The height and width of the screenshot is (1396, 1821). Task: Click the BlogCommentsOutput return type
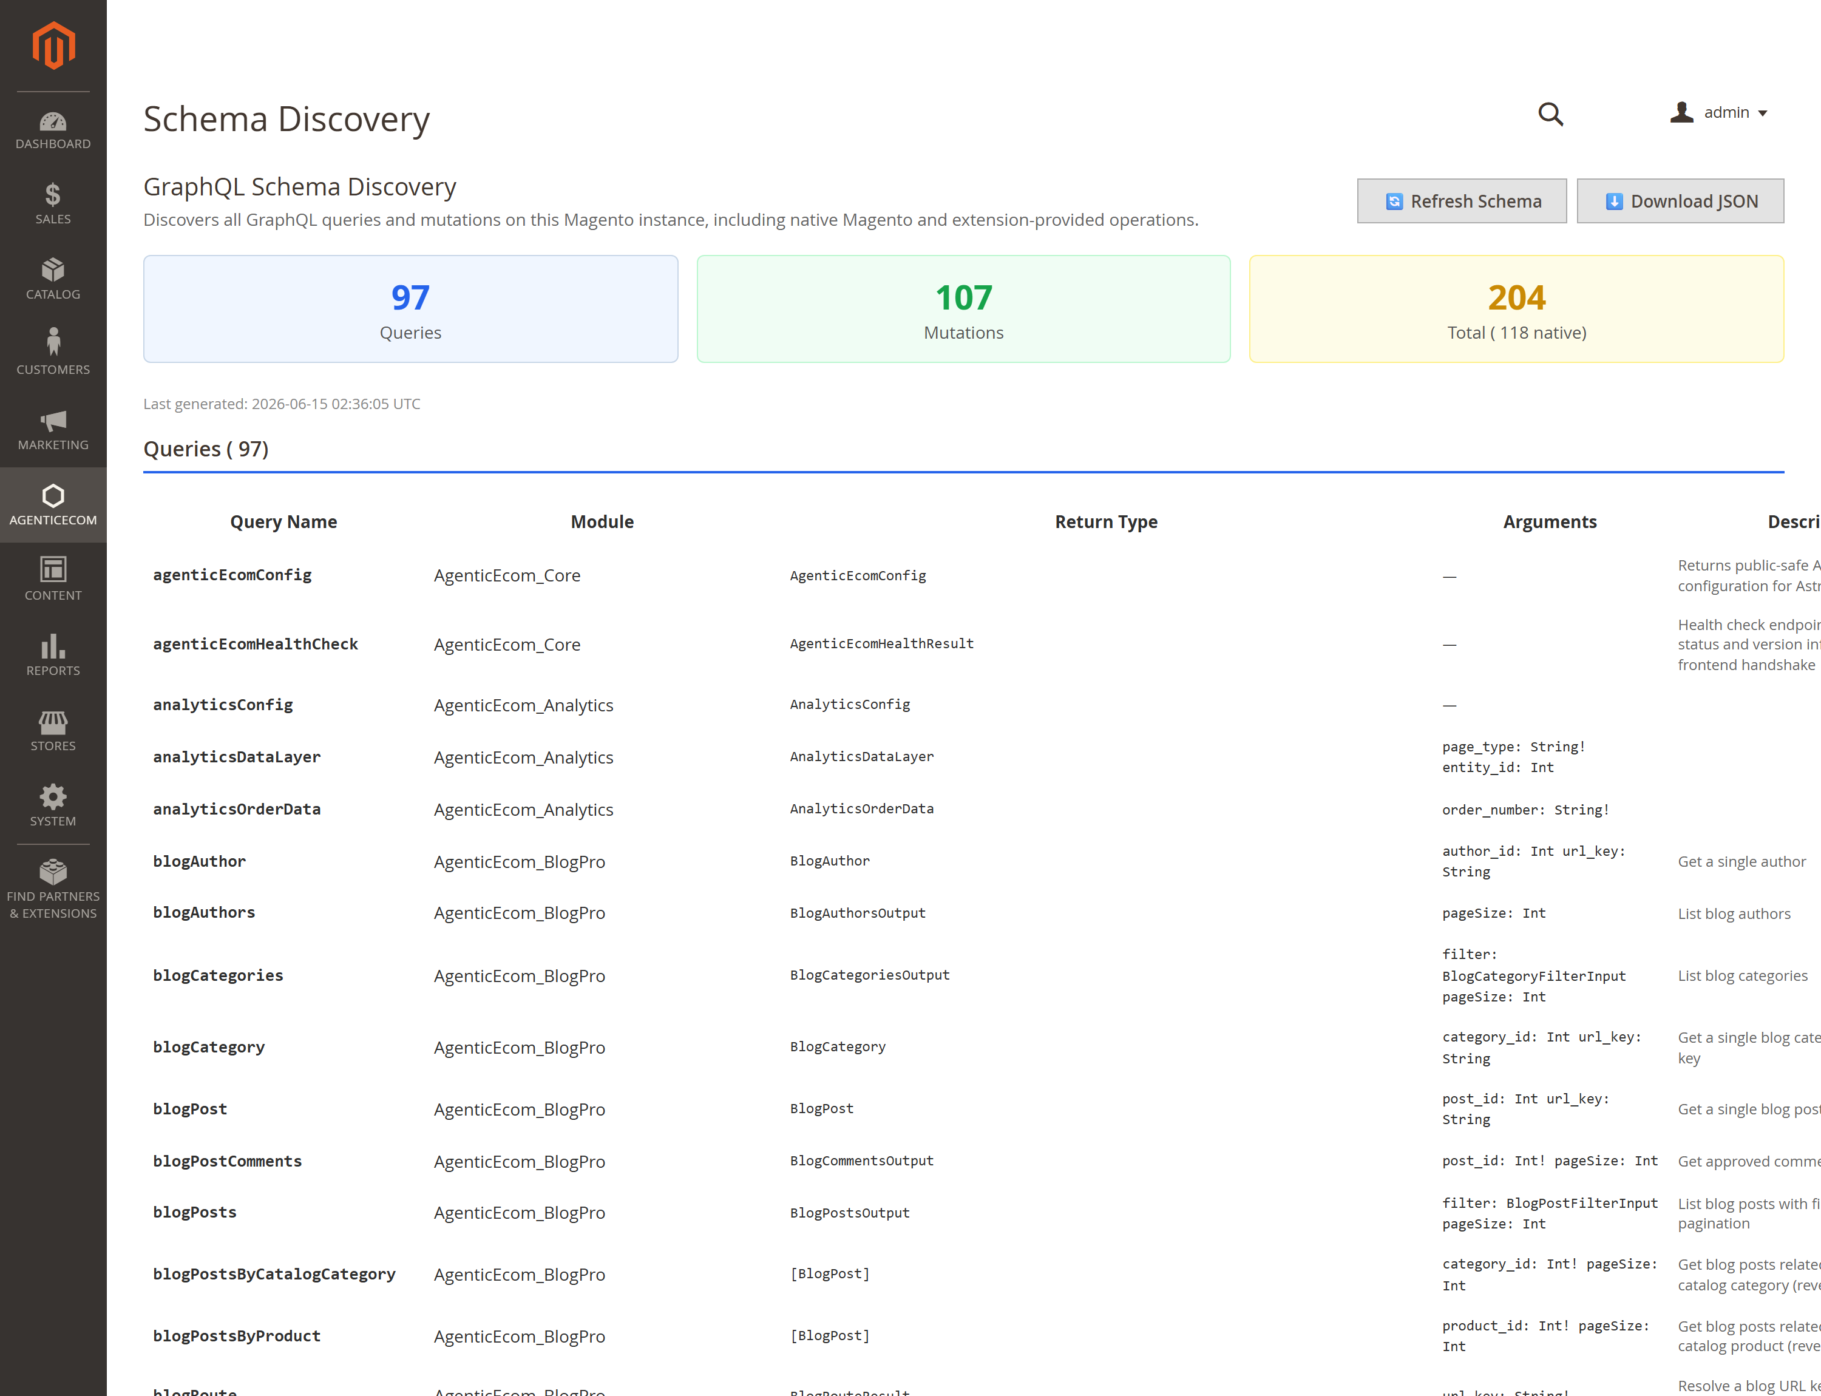861,1162
